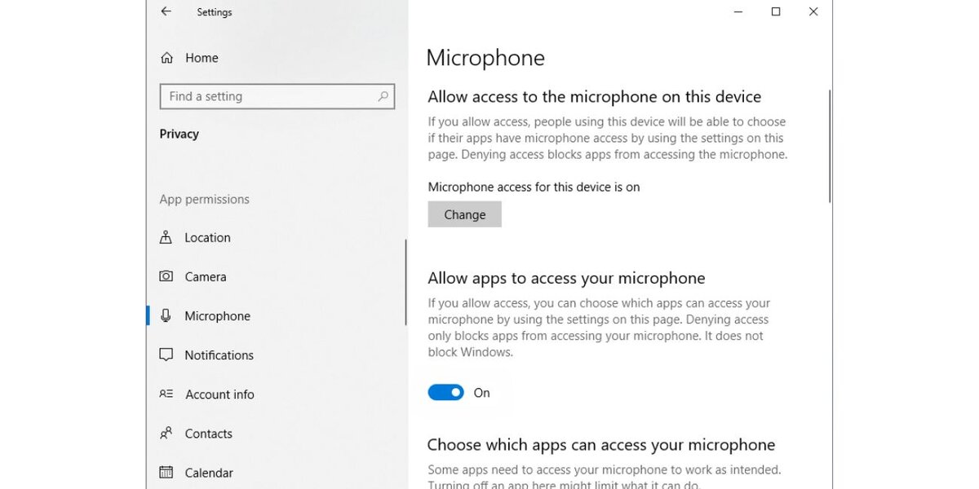The image size is (979, 489).
Task: Click the Contacts people icon
Action: point(166,433)
